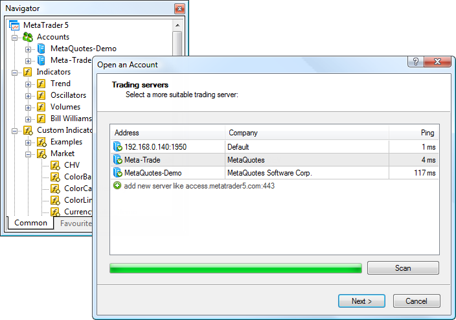
Task: Collapse the Accounts tree node
Action: tap(14, 38)
